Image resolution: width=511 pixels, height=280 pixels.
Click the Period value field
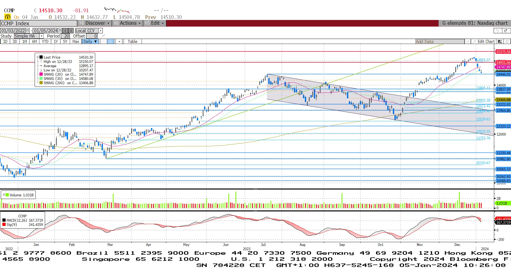point(66,36)
